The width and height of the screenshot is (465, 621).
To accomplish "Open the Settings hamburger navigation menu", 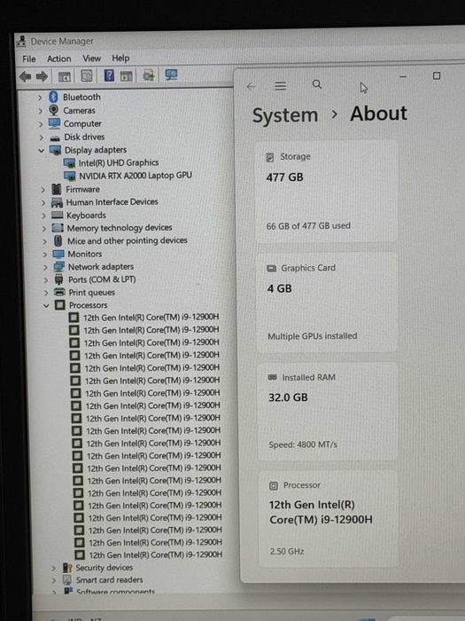I will 280,86.
